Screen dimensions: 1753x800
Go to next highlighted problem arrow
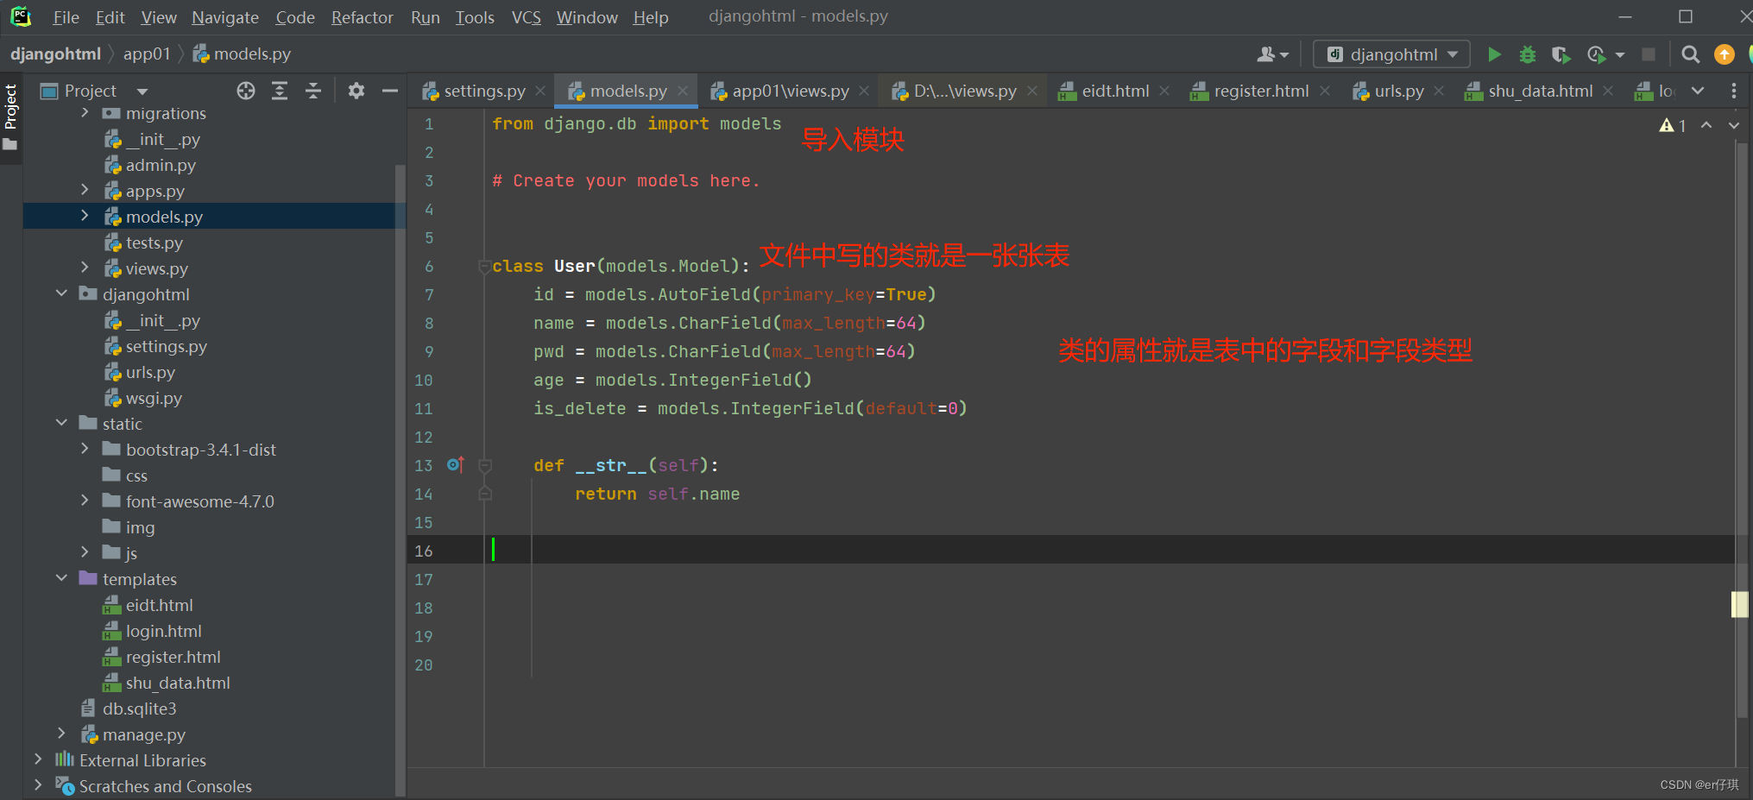(1733, 125)
